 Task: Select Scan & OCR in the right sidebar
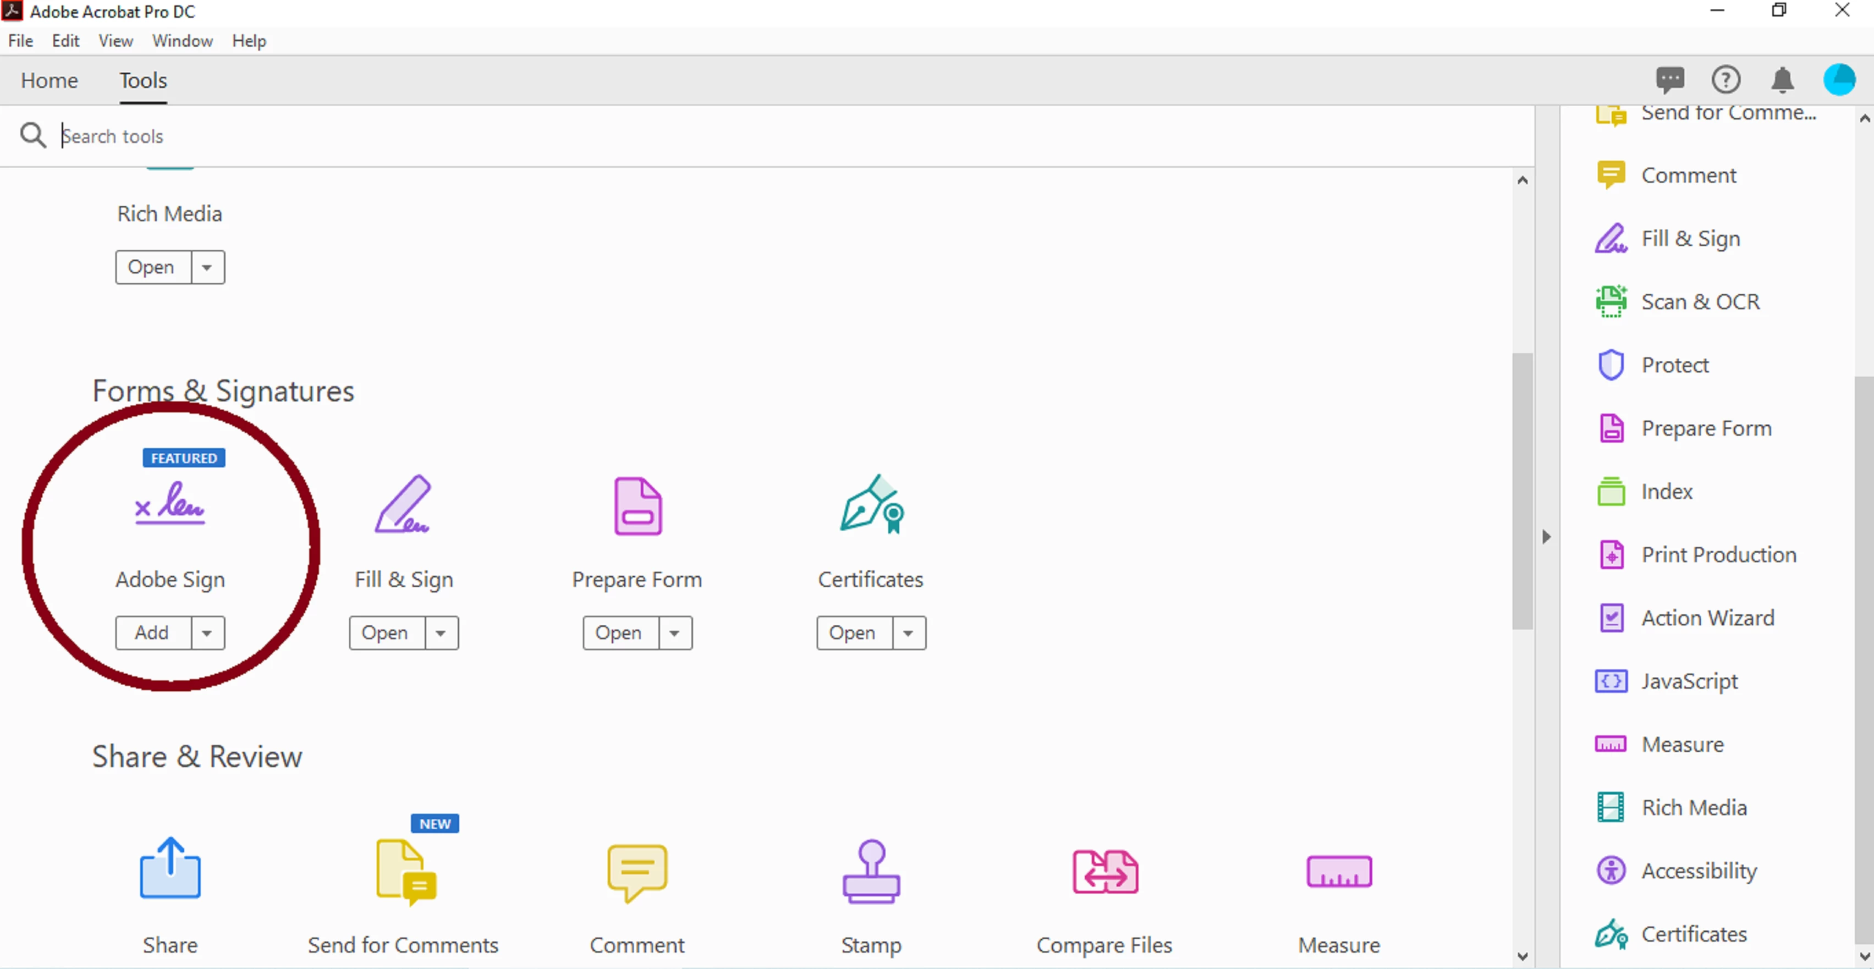[x=1700, y=302]
